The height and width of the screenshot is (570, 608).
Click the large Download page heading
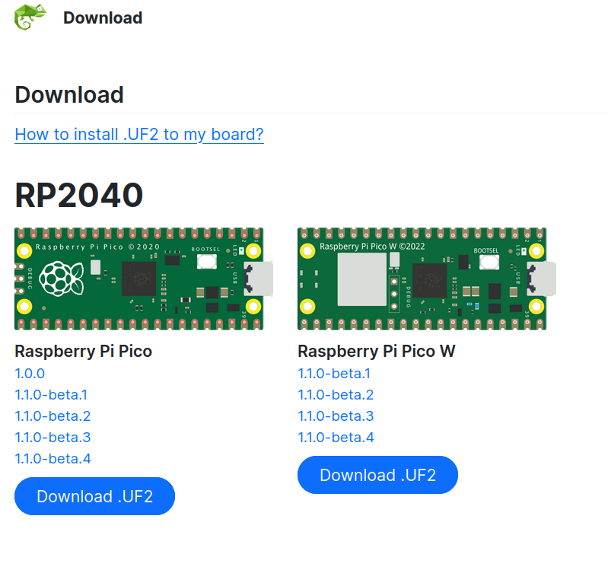point(69,95)
